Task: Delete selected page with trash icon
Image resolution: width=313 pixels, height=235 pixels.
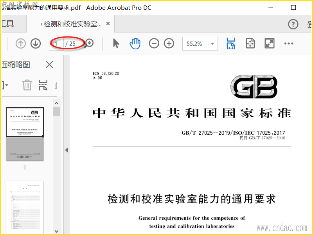Action: click(27, 85)
